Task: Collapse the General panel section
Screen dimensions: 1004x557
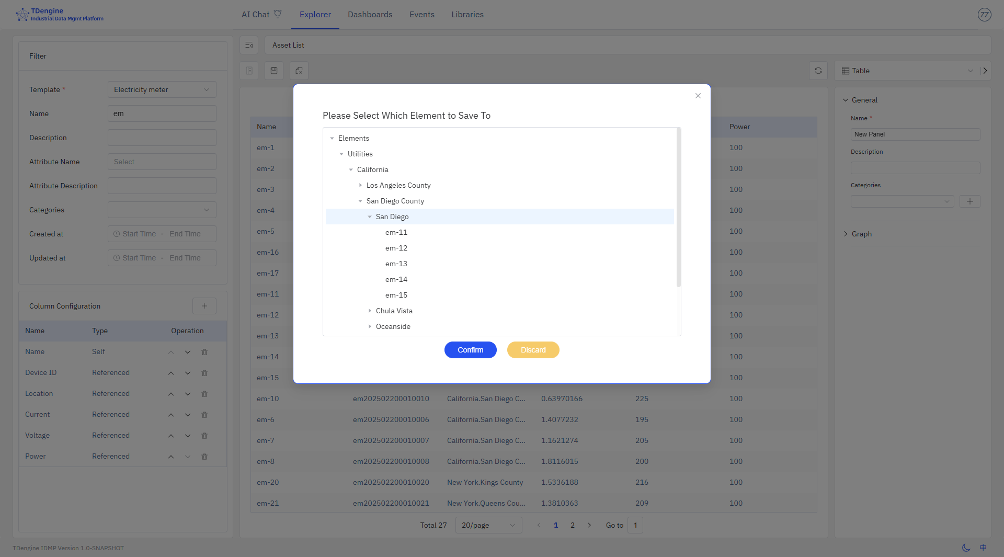Action: pos(846,100)
